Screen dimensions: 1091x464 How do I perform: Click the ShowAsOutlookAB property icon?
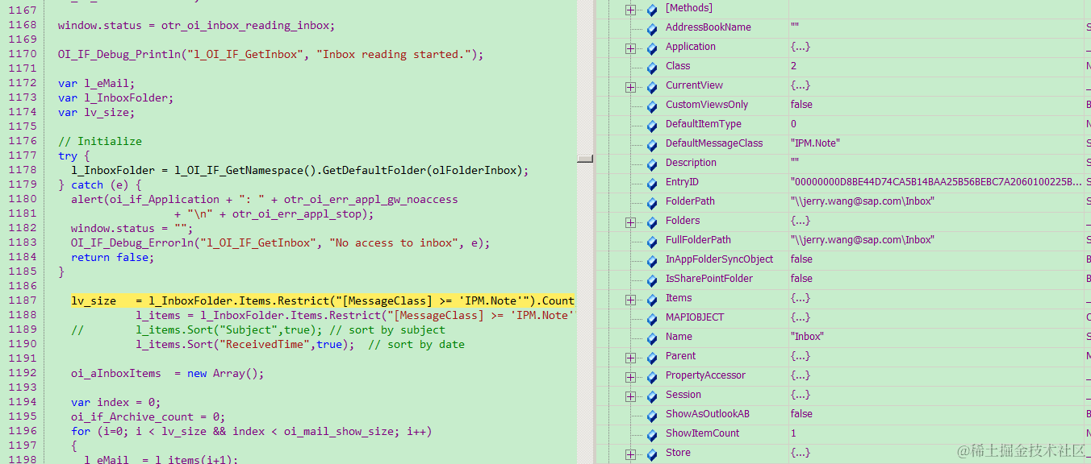[x=652, y=415]
